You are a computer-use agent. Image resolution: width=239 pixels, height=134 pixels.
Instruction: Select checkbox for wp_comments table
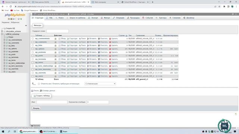(32, 42)
